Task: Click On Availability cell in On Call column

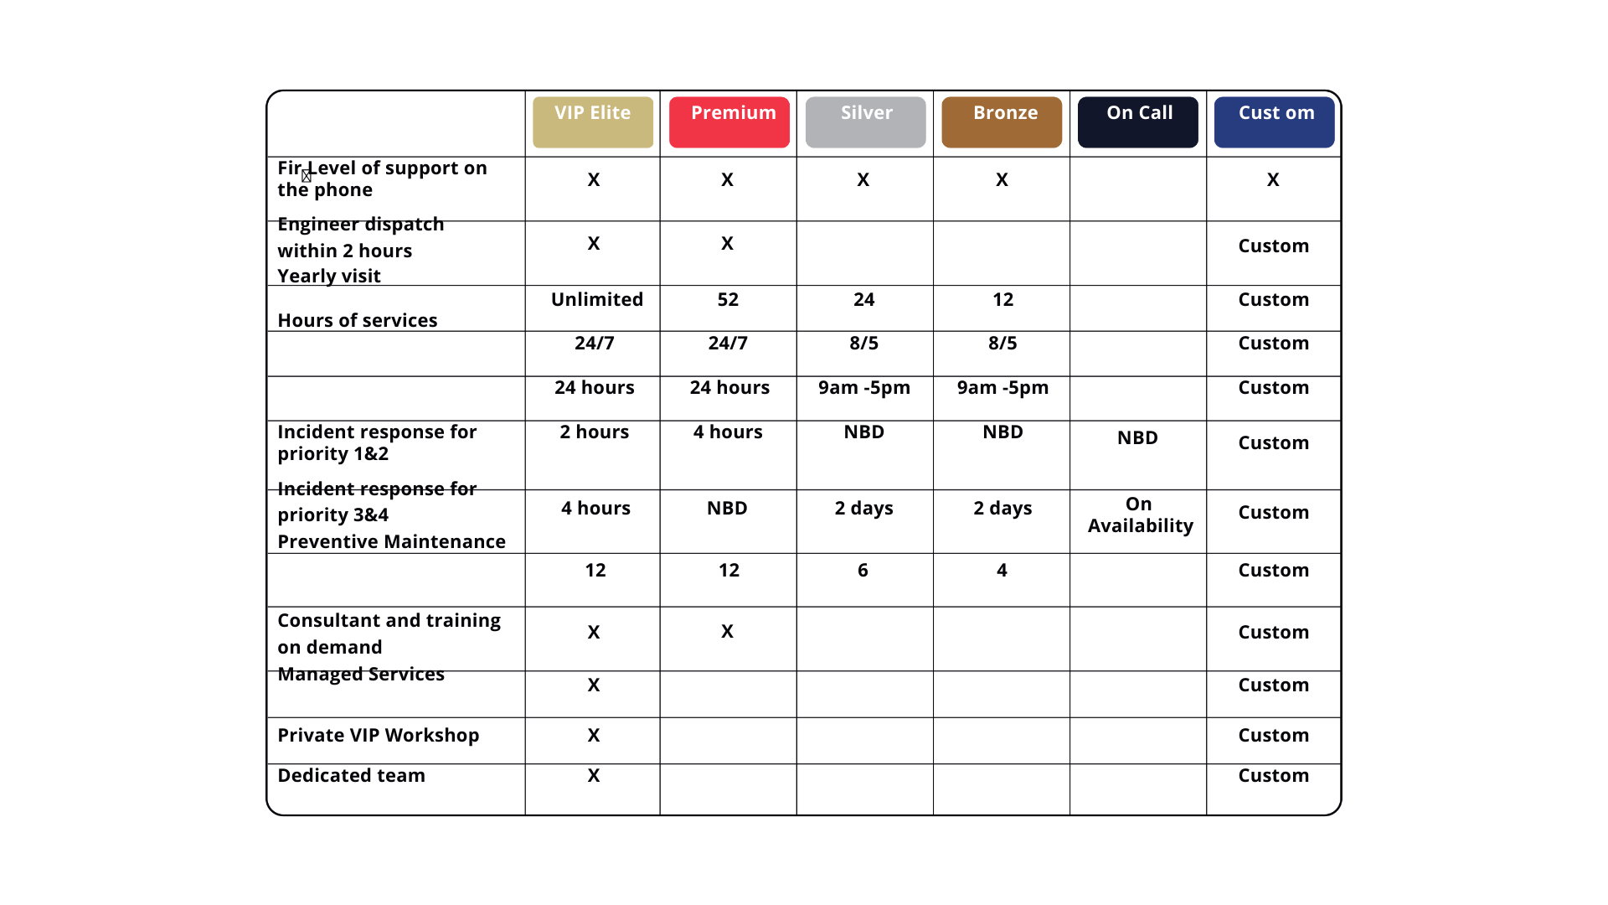Action: coord(1139,515)
